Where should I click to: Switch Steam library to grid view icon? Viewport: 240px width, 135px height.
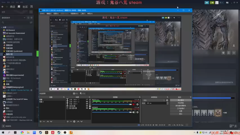tap(31, 12)
